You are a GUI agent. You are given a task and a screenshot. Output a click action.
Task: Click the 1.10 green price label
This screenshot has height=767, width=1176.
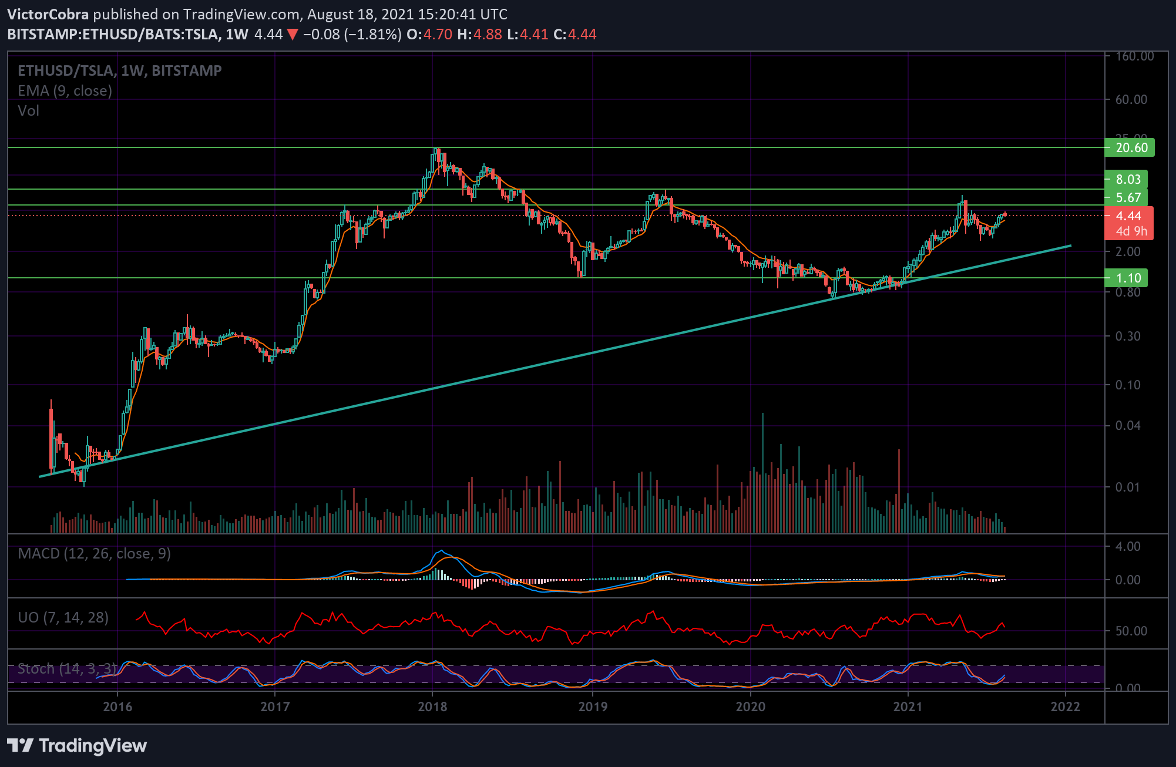tap(1126, 278)
